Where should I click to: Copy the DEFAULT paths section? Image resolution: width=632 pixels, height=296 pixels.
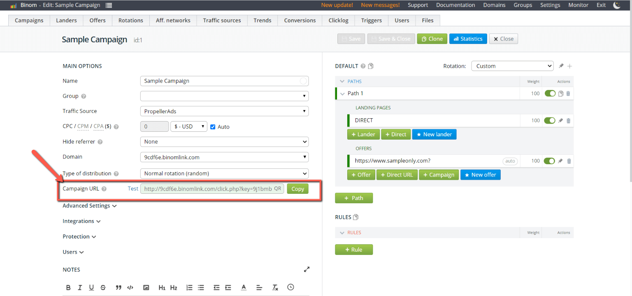click(x=371, y=66)
